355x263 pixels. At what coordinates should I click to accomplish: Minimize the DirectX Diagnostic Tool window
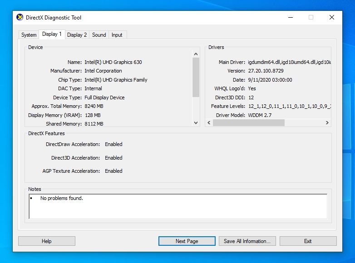(291, 17)
